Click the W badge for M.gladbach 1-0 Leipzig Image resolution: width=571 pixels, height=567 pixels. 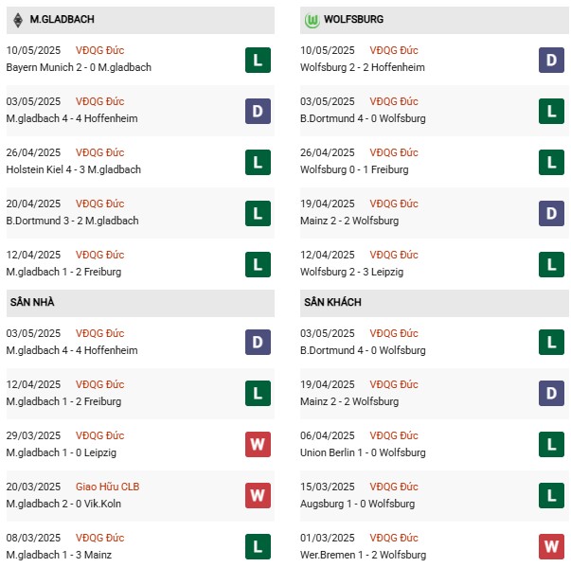258,444
